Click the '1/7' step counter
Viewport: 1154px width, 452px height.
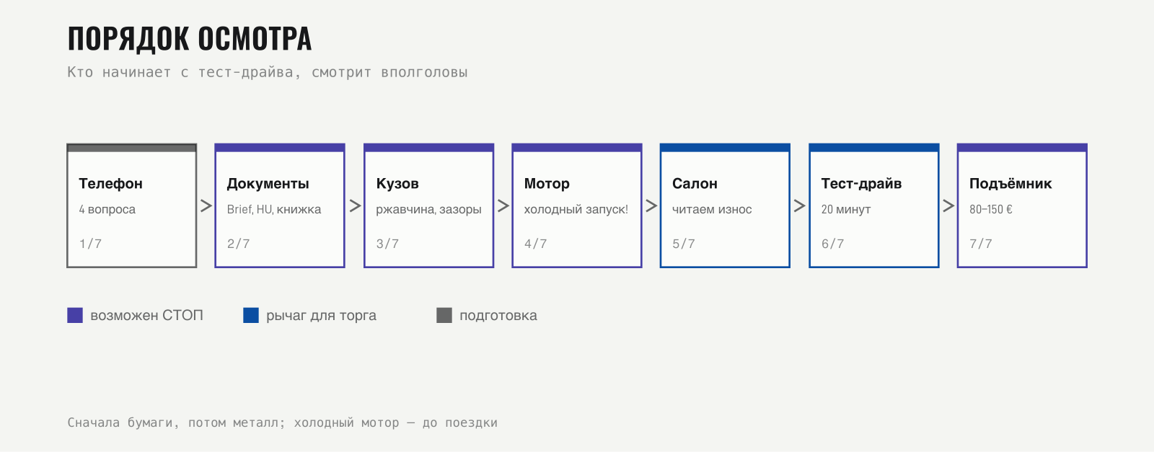(x=91, y=244)
